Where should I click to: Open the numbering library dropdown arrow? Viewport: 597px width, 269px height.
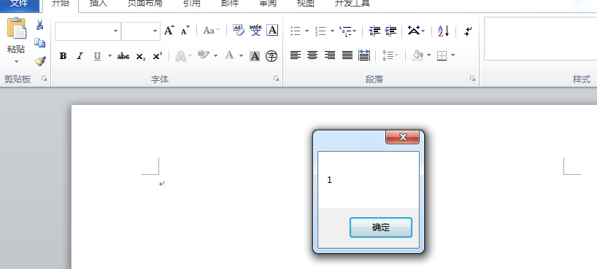332,31
